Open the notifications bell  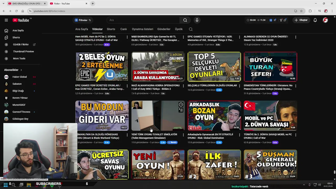(315, 20)
